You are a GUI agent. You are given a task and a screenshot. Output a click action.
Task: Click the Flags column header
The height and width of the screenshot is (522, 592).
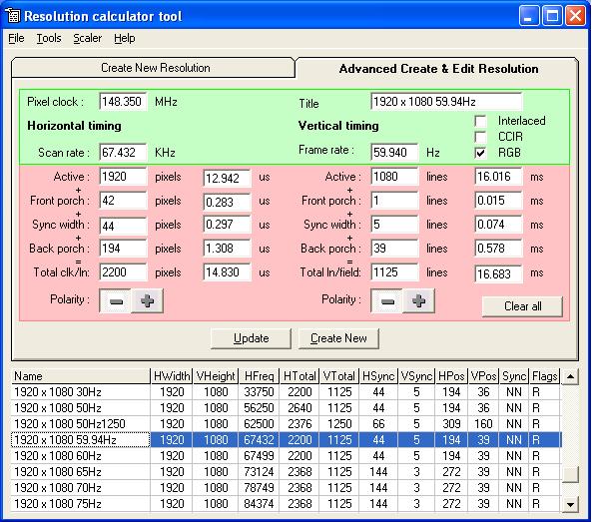(545, 376)
